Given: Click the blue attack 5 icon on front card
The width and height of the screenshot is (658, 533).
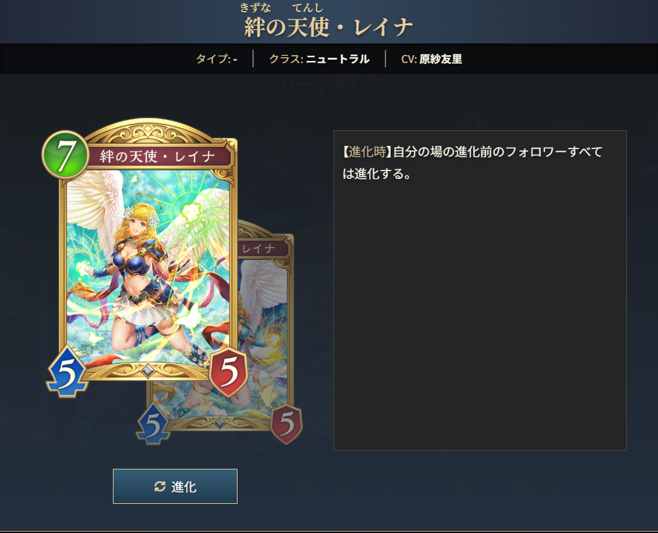Looking at the screenshot, I should pyautogui.click(x=67, y=372).
